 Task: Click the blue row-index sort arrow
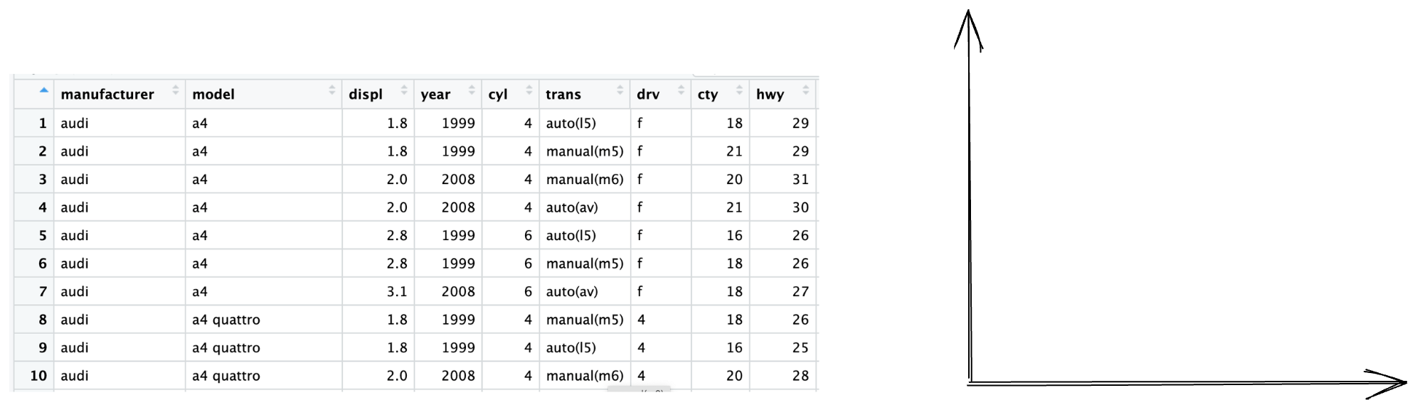pos(44,90)
